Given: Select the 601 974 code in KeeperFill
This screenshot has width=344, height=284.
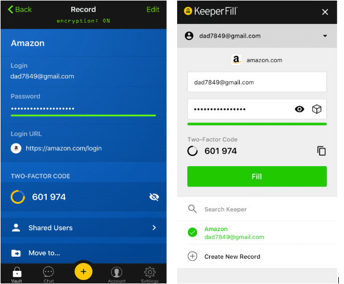Looking at the screenshot, I should tap(221, 151).
